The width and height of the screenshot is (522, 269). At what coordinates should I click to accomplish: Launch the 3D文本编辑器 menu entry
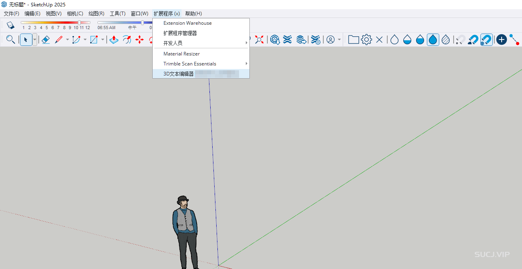point(201,74)
